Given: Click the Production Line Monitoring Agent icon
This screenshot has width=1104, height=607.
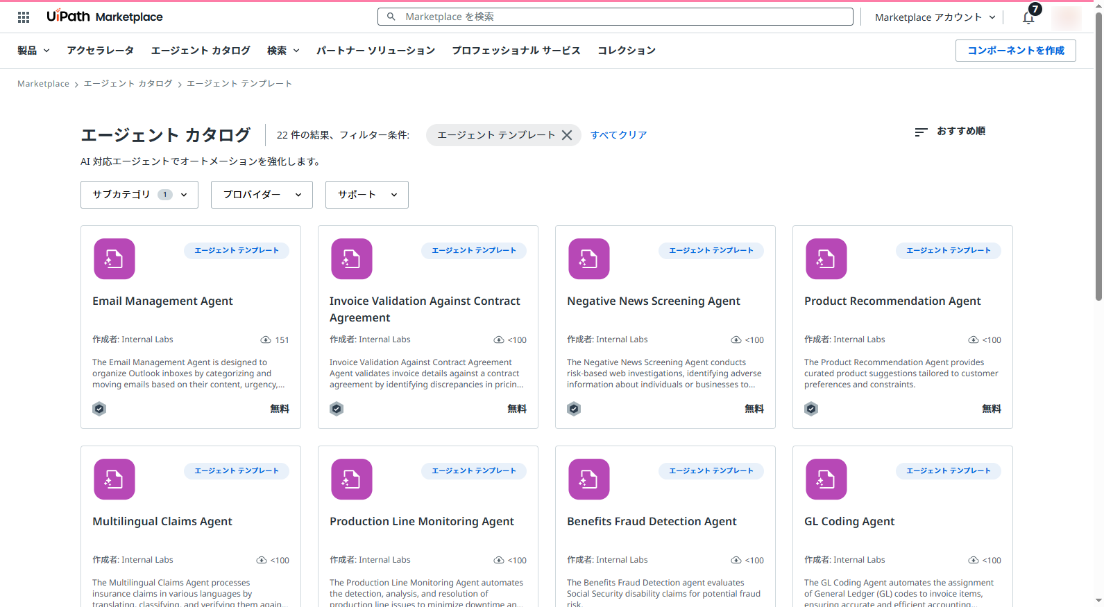Looking at the screenshot, I should point(352,480).
